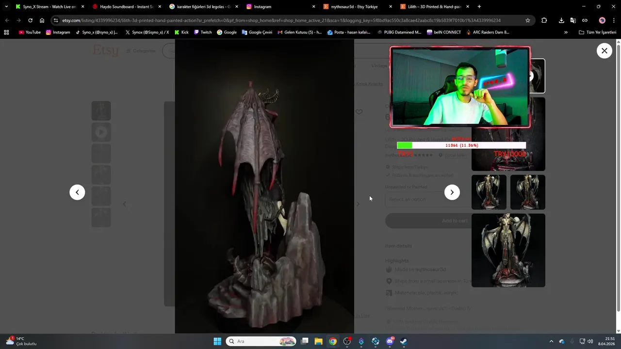Open the YouTube bookmark
This screenshot has width=621, height=349.
pyautogui.click(x=30, y=32)
